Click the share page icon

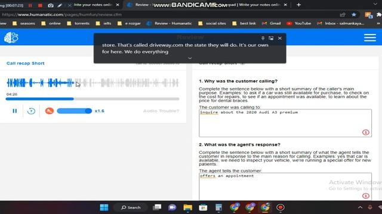click(x=343, y=14)
